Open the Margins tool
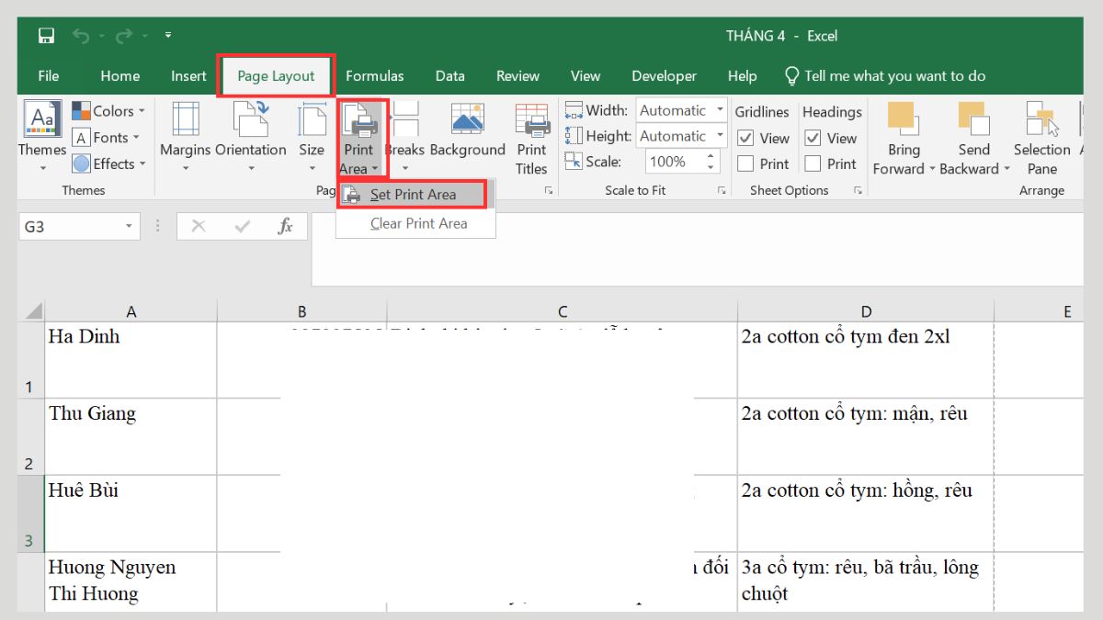 [184, 136]
